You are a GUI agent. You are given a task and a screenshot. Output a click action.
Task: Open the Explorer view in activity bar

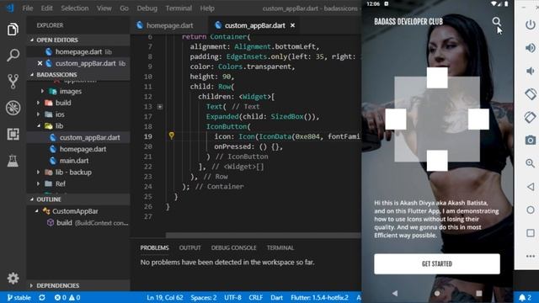[x=13, y=29]
